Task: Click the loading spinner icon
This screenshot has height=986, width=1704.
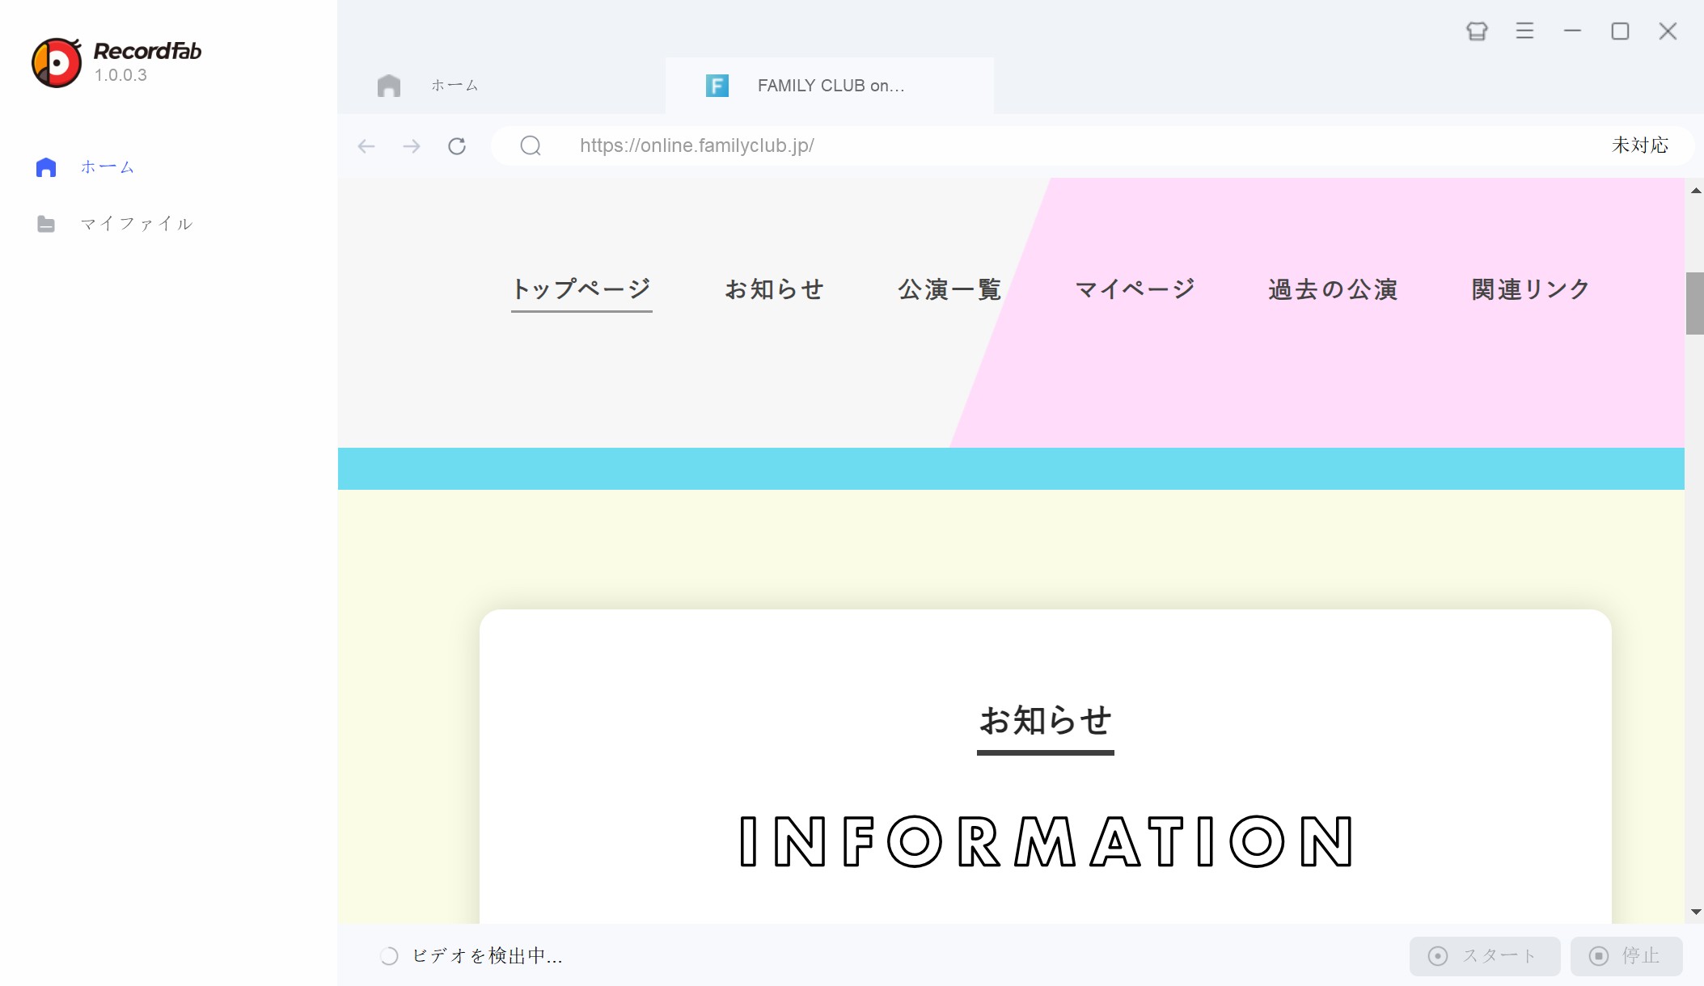Action: coord(389,956)
